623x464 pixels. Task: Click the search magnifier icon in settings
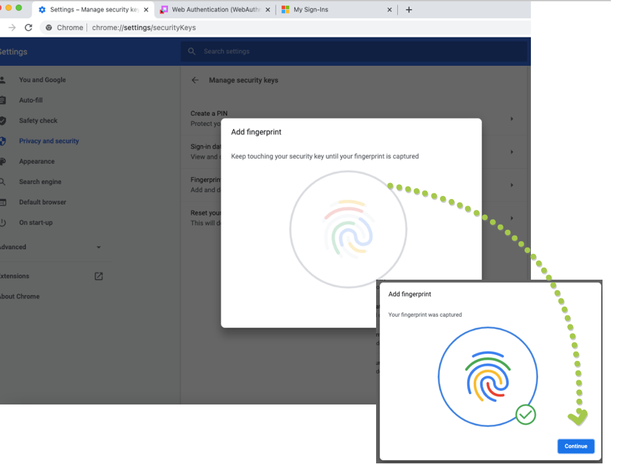tap(191, 51)
